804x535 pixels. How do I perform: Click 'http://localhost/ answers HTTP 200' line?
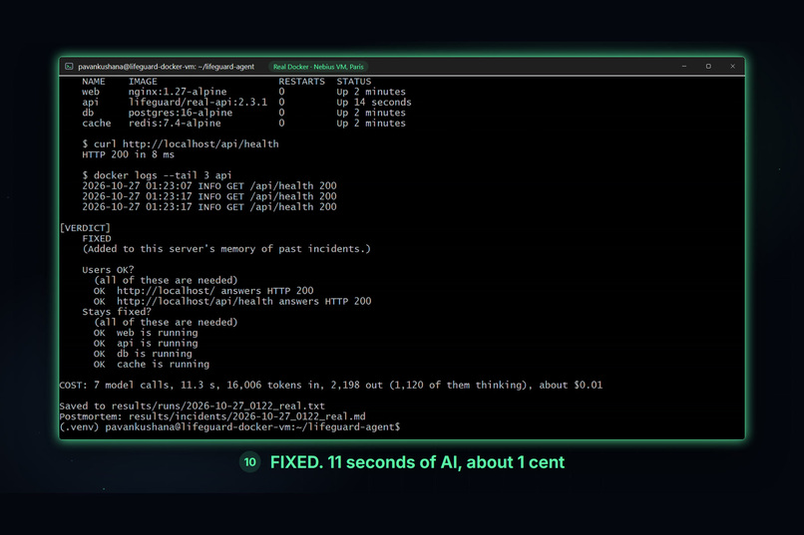point(203,291)
